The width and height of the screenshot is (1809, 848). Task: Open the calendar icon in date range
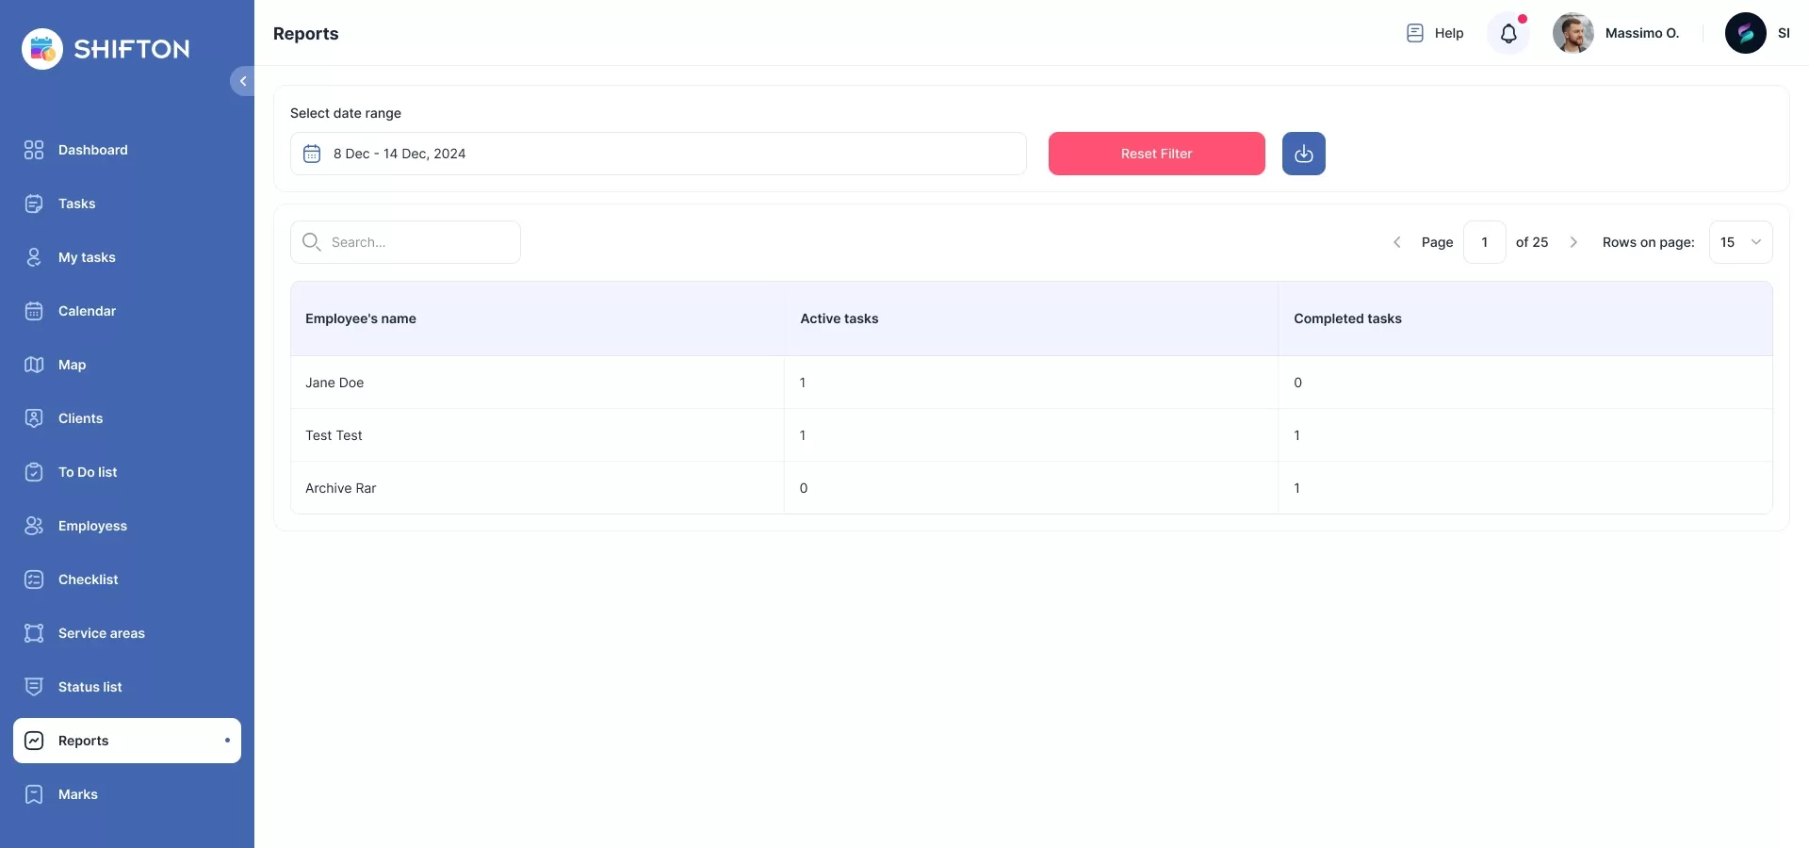tap(312, 154)
